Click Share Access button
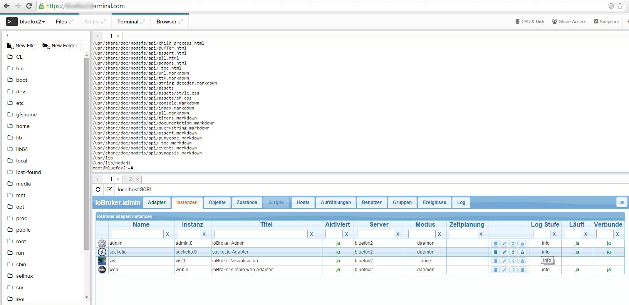Viewport: 629px width, 305px height. tap(569, 22)
